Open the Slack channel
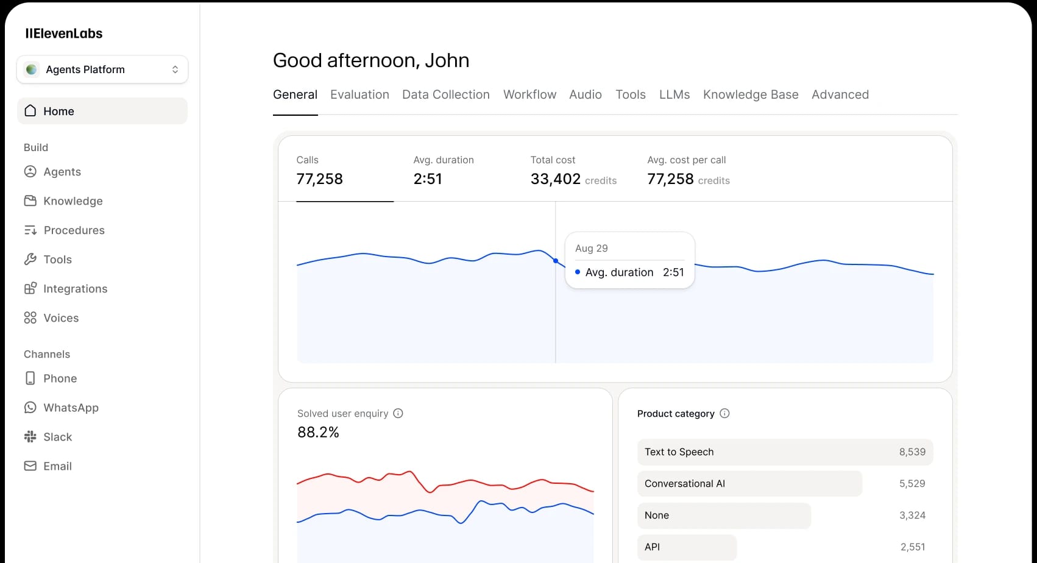 (30, 436)
